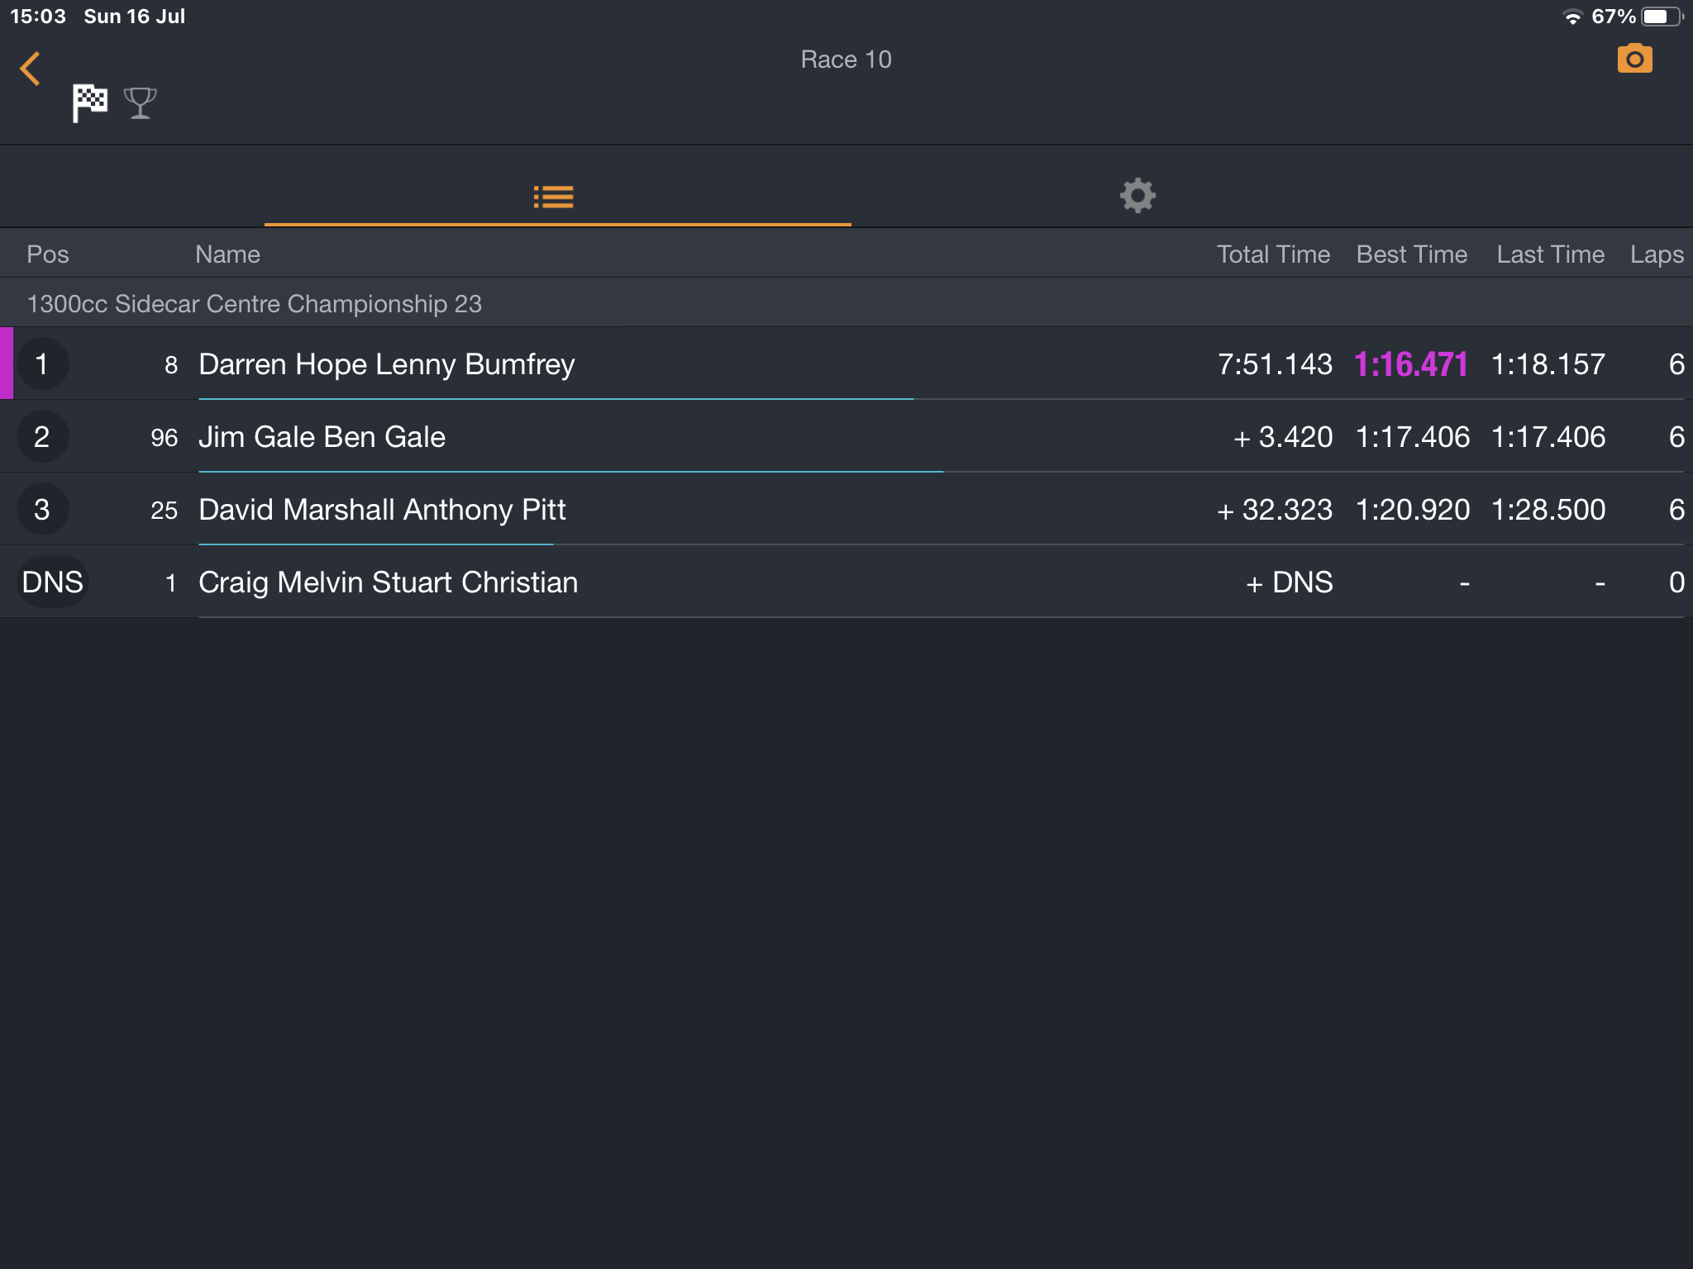This screenshot has width=1693, height=1269.
Task: Open Jim Gale Ben Gale row
Action: (846, 437)
